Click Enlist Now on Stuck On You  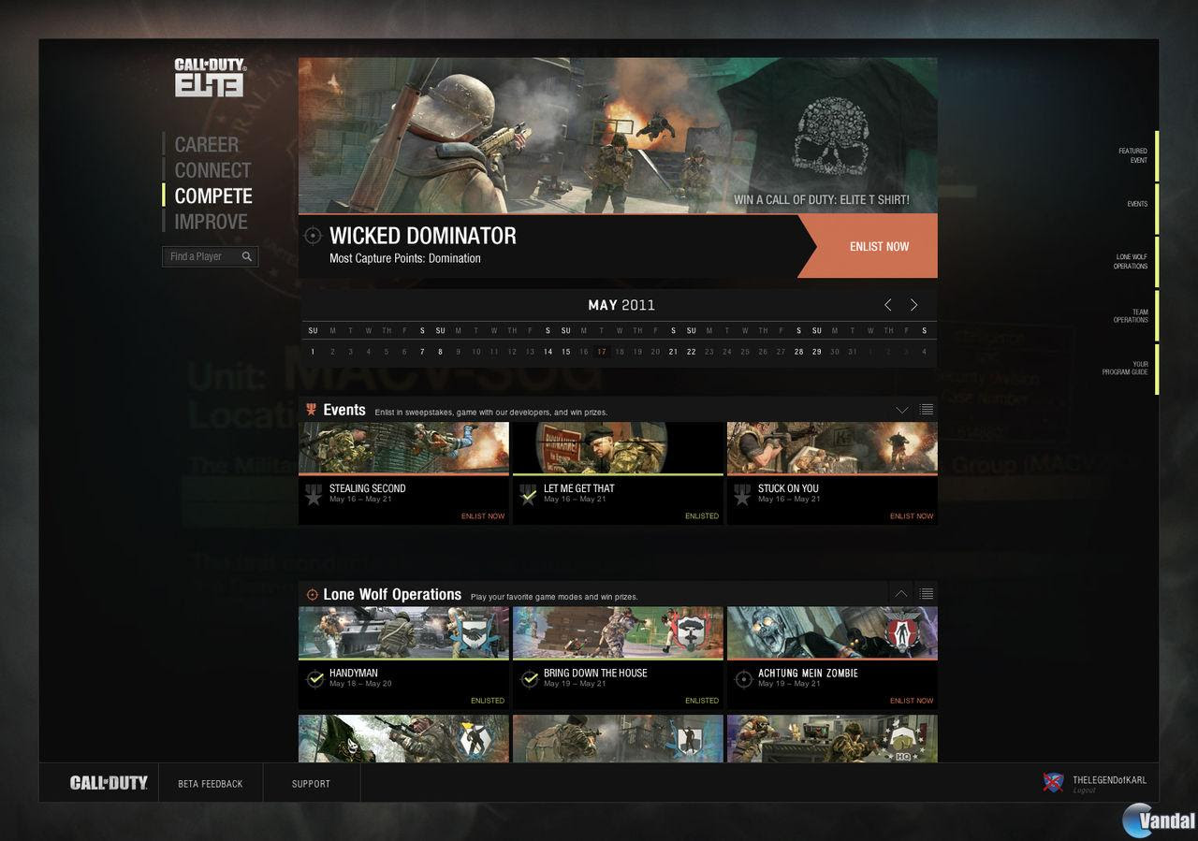(912, 516)
